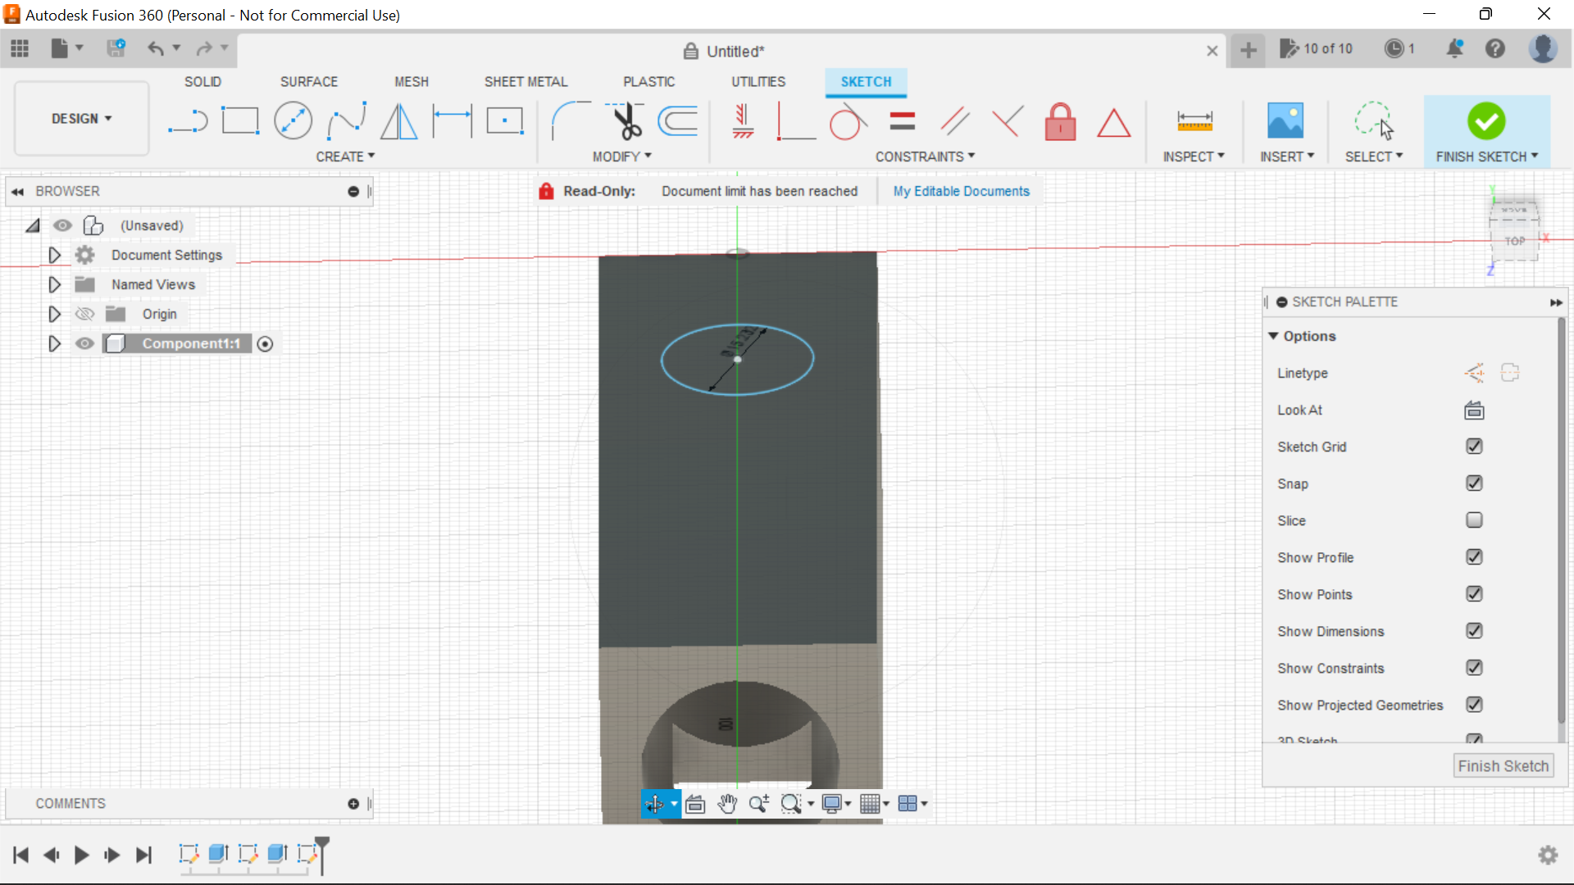
Task: Open the Look At tool in Sketch Palette
Action: coord(1473,410)
